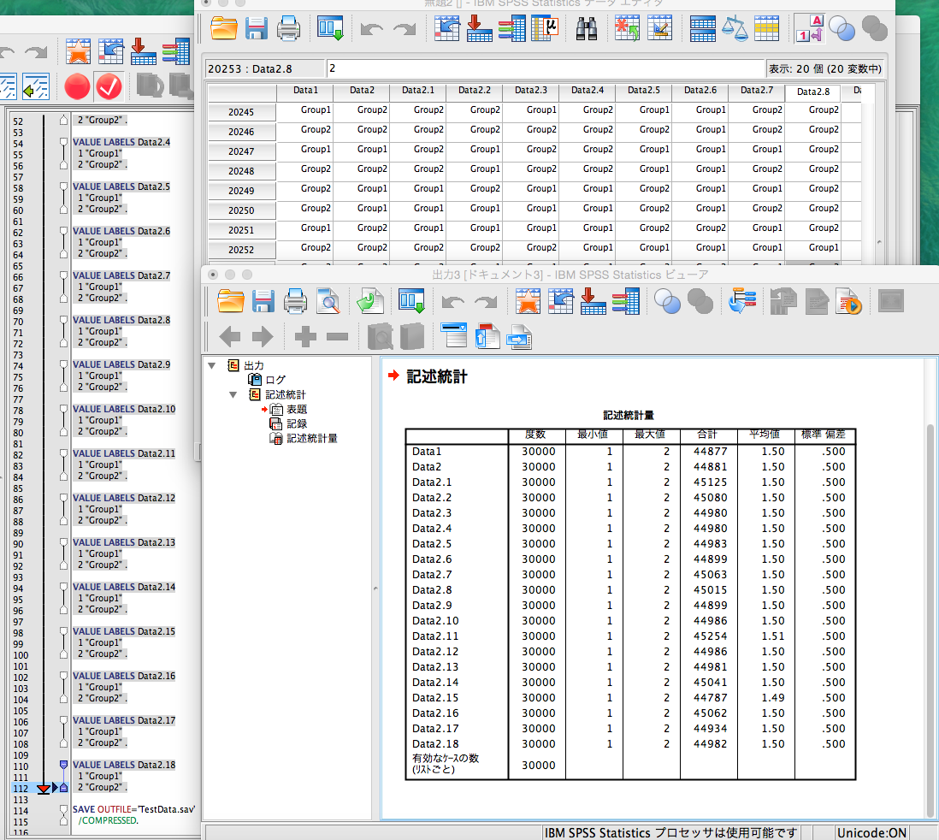The height and width of the screenshot is (840, 939).
Task: Select 表題 in the Viewer outline
Action: 297,409
